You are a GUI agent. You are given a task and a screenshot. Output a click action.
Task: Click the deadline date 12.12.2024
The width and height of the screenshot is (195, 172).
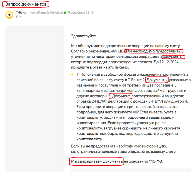tap(169, 62)
